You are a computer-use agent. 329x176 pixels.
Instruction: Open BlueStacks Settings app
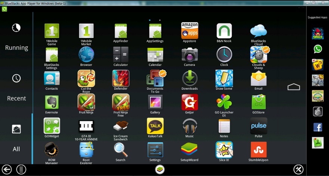tap(52, 55)
